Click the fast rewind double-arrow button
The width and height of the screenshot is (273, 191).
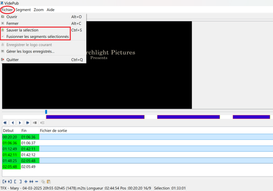tap(5, 123)
